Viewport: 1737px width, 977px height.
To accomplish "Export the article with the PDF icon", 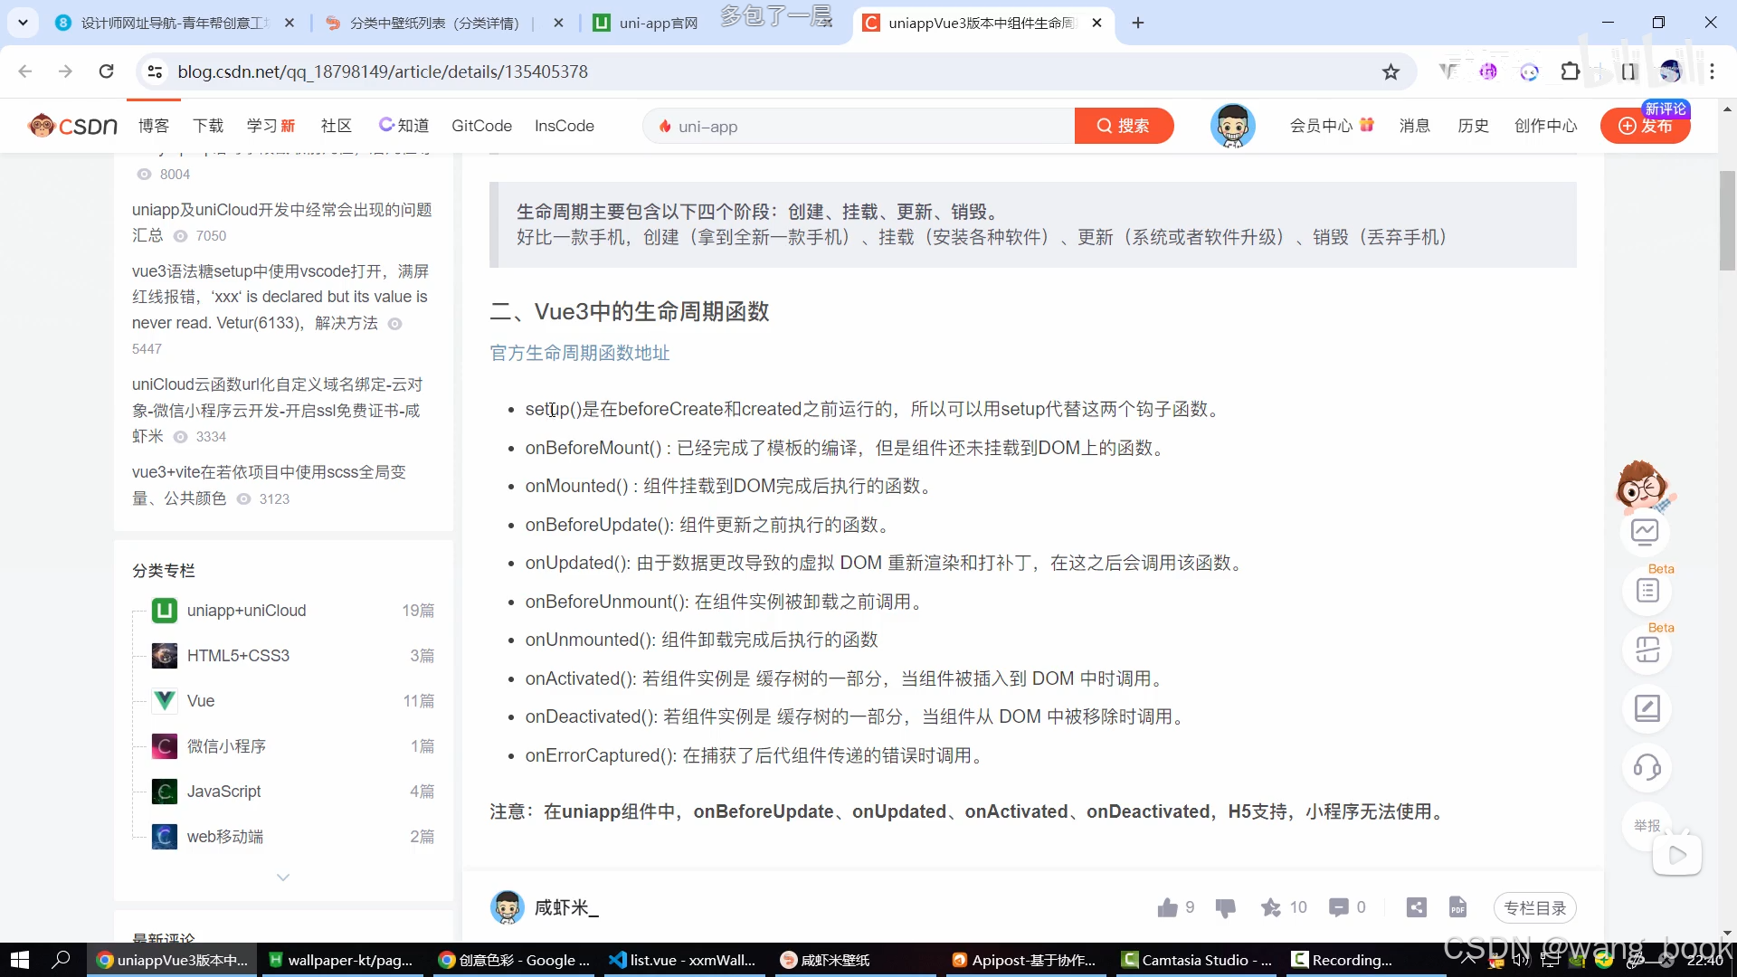I will click(x=1457, y=907).
